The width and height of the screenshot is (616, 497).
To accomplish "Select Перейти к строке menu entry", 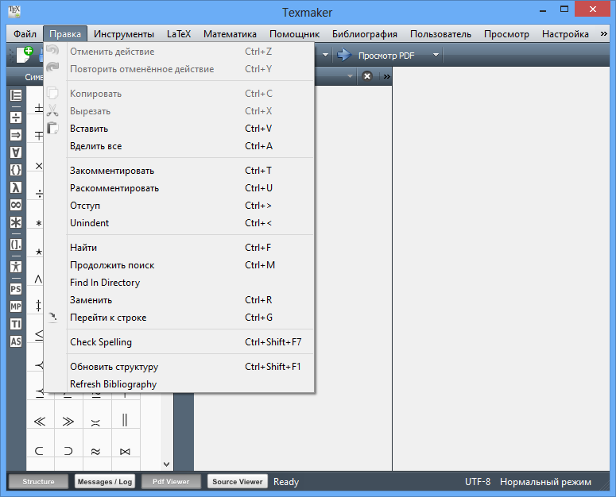I will coord(179,318).
